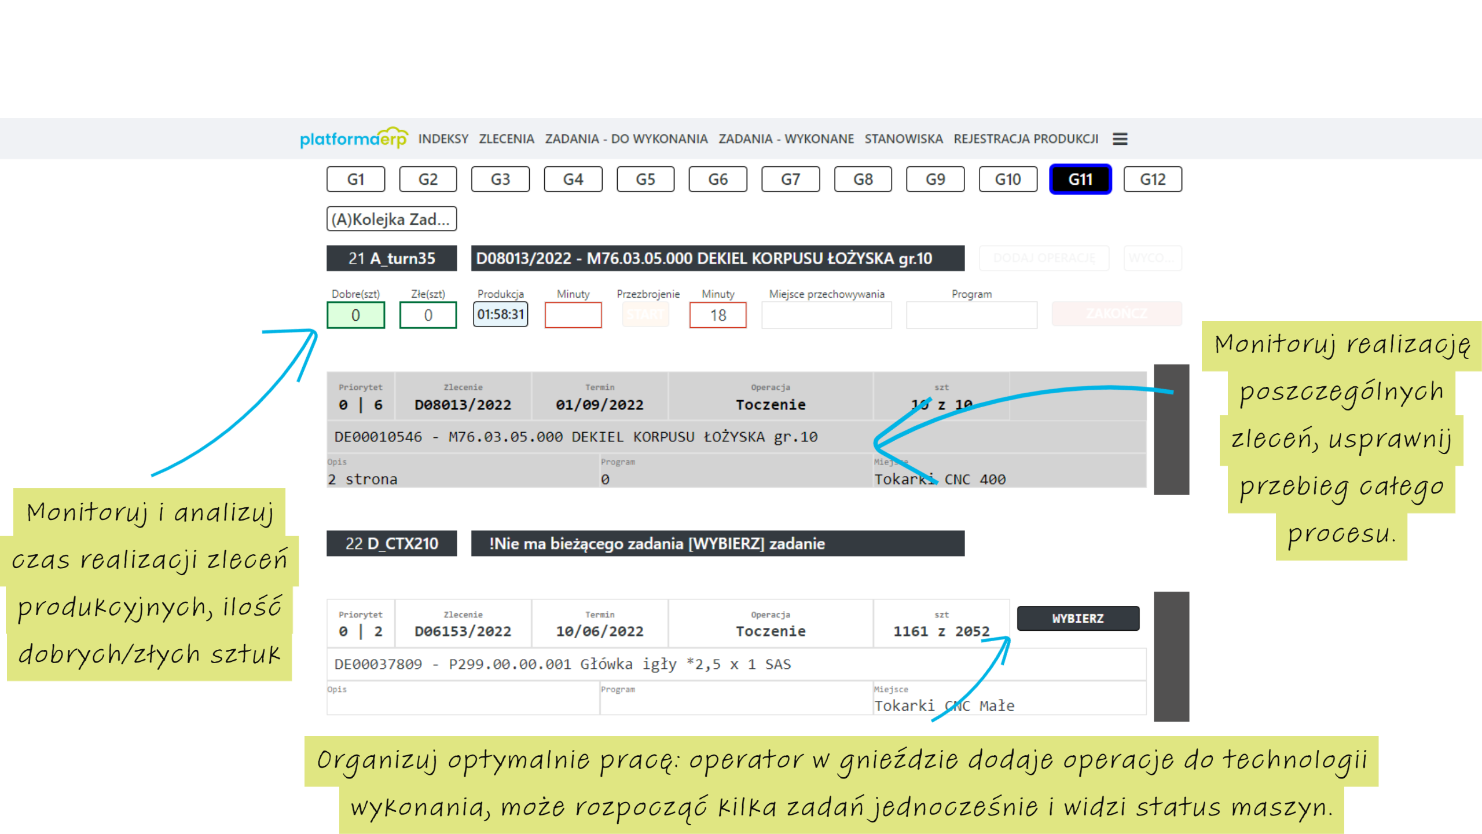The image size is (1482, 834).
Task: Select the highlighted G11 group
Action: click(1080, 180)
